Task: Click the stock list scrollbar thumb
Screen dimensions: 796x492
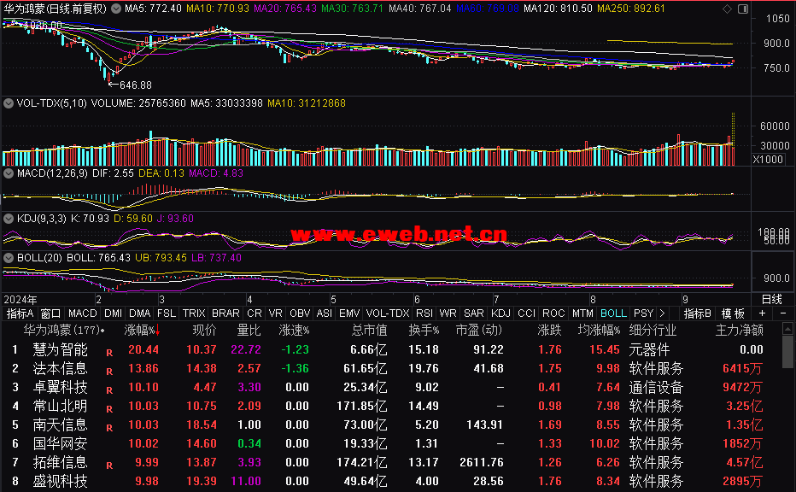Action: tap(787, 351)
